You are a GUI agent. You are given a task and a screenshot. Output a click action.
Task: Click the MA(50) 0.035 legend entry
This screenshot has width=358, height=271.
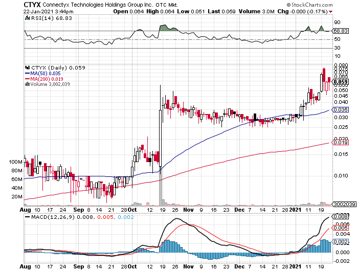click(x=46, y=74)
